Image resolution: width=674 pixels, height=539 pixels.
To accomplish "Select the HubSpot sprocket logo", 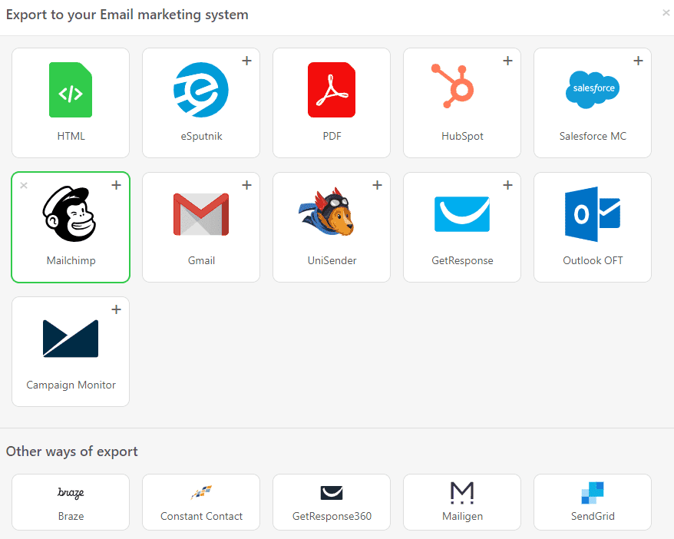I will click(x=461, y=89).
